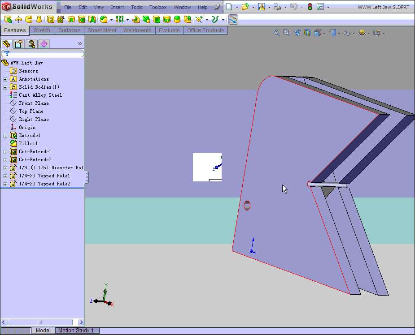Screen dimensions: 415x335
Task: Expand the Cut-Extrude2 feature node
Action: [x=5, y=160]
